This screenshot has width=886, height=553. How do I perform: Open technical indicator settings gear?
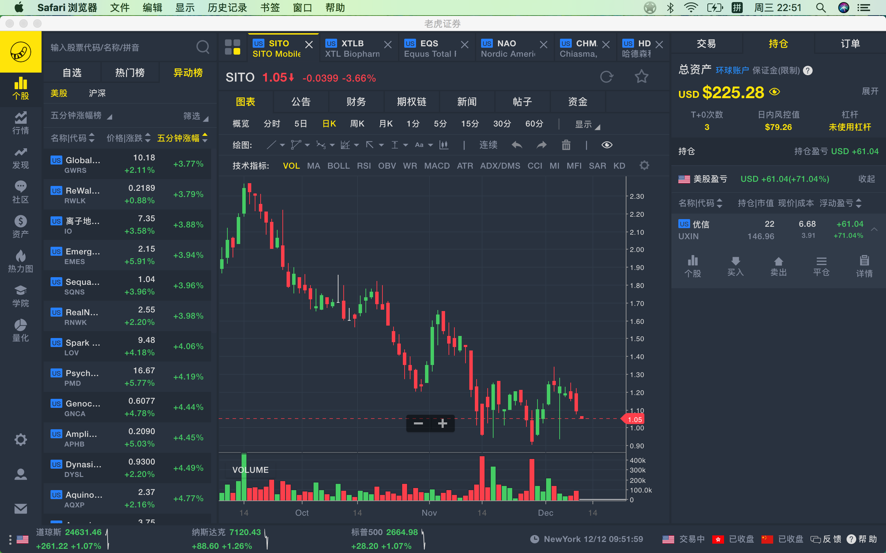coord(644,166)
